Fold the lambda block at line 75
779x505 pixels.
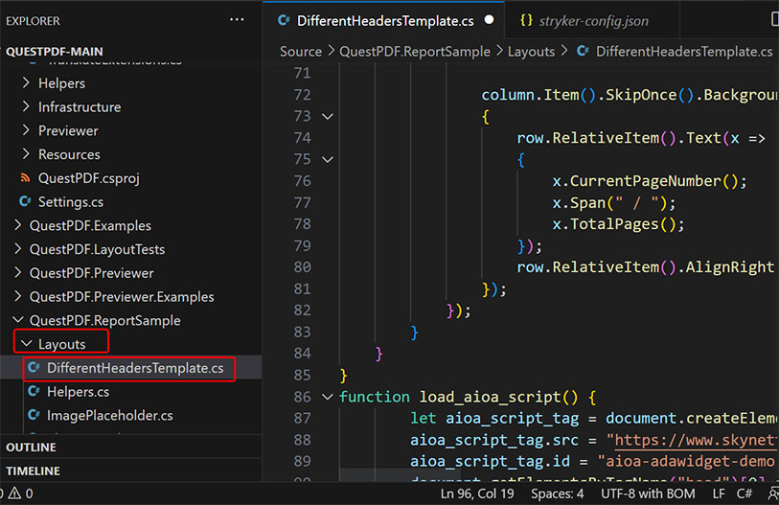pyautogui.click(x=328, y=160)
